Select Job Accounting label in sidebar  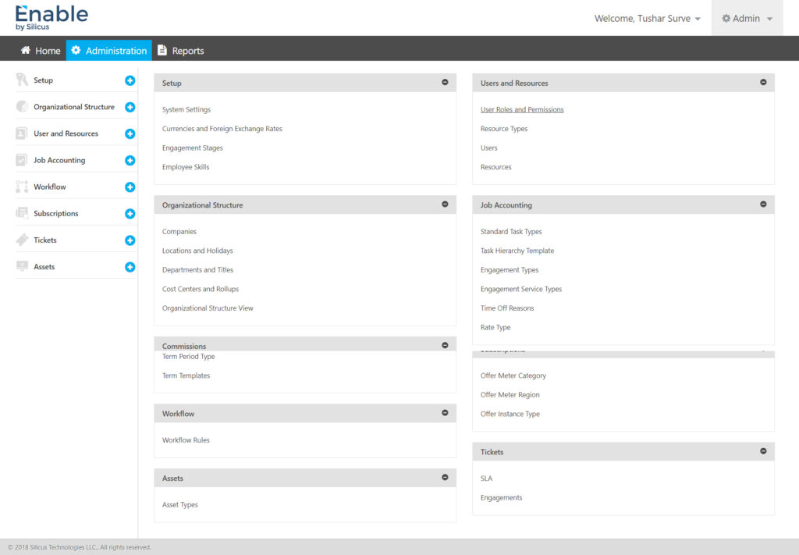[59, 160]
